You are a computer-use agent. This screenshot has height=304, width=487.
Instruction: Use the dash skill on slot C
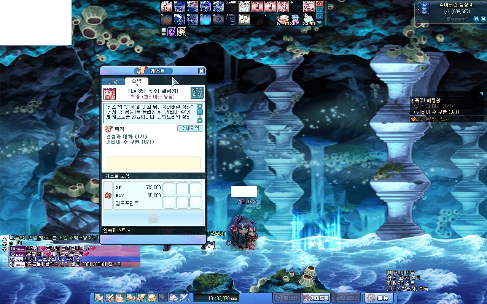pos(283,6)
